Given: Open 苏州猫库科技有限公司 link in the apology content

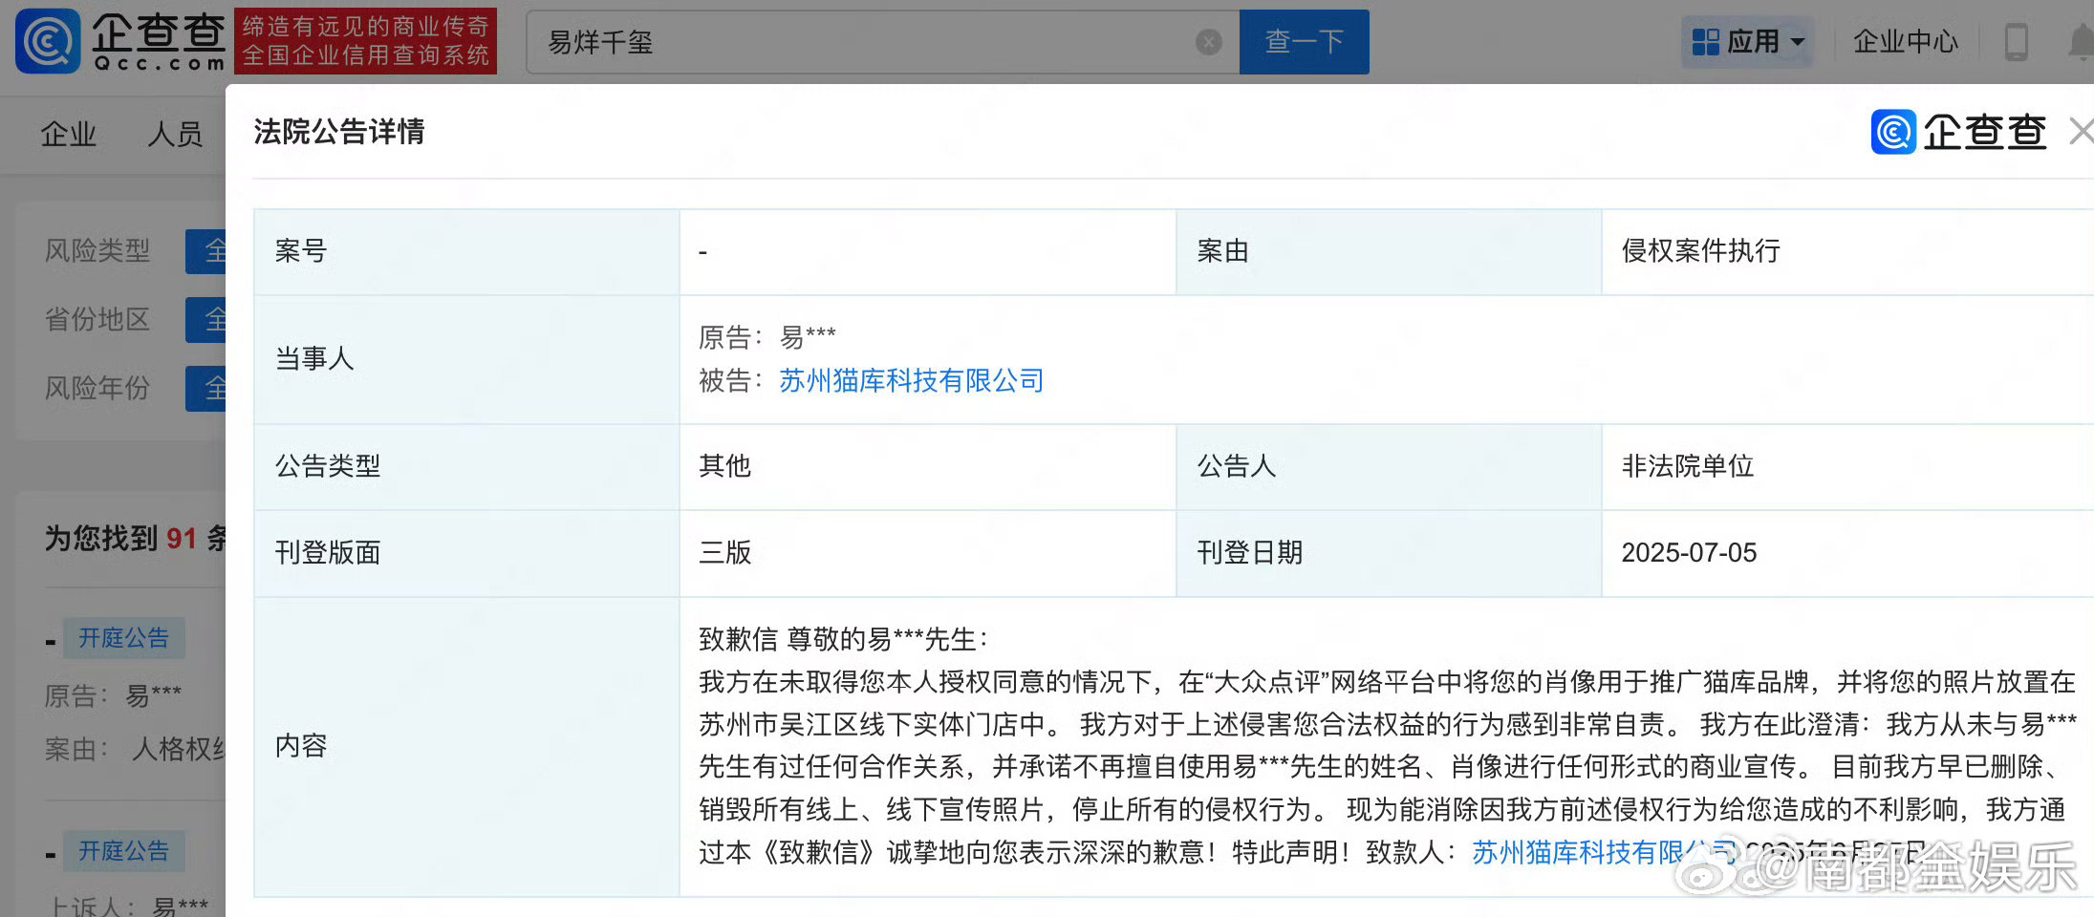Looking at the screenshot, I should [1606, 852].
